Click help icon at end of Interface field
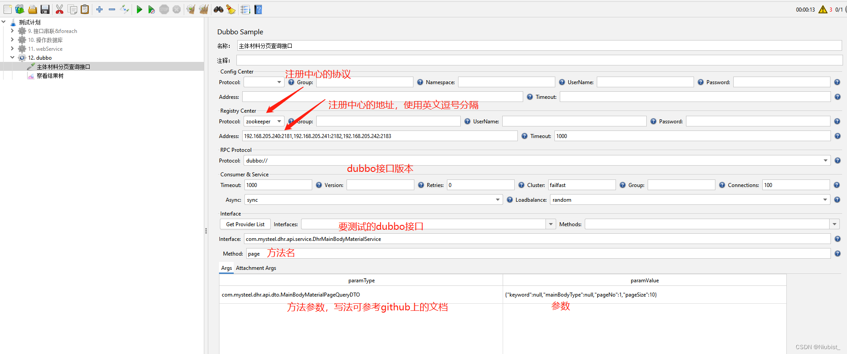Screen dimensions: 847x354 [x=837, y=239]
